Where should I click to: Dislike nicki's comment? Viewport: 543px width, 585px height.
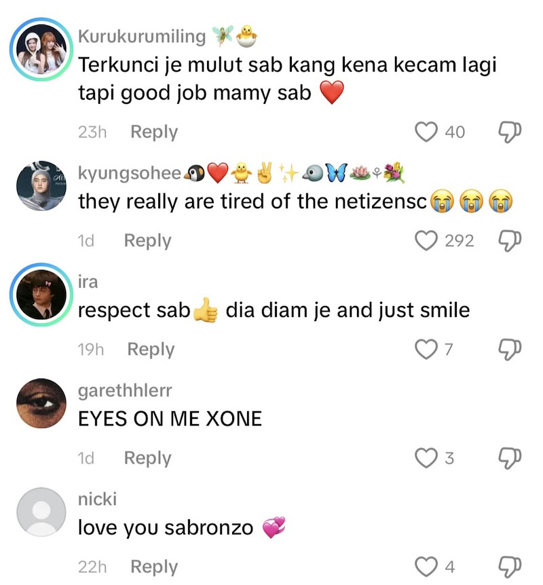[x=510, y=567]
